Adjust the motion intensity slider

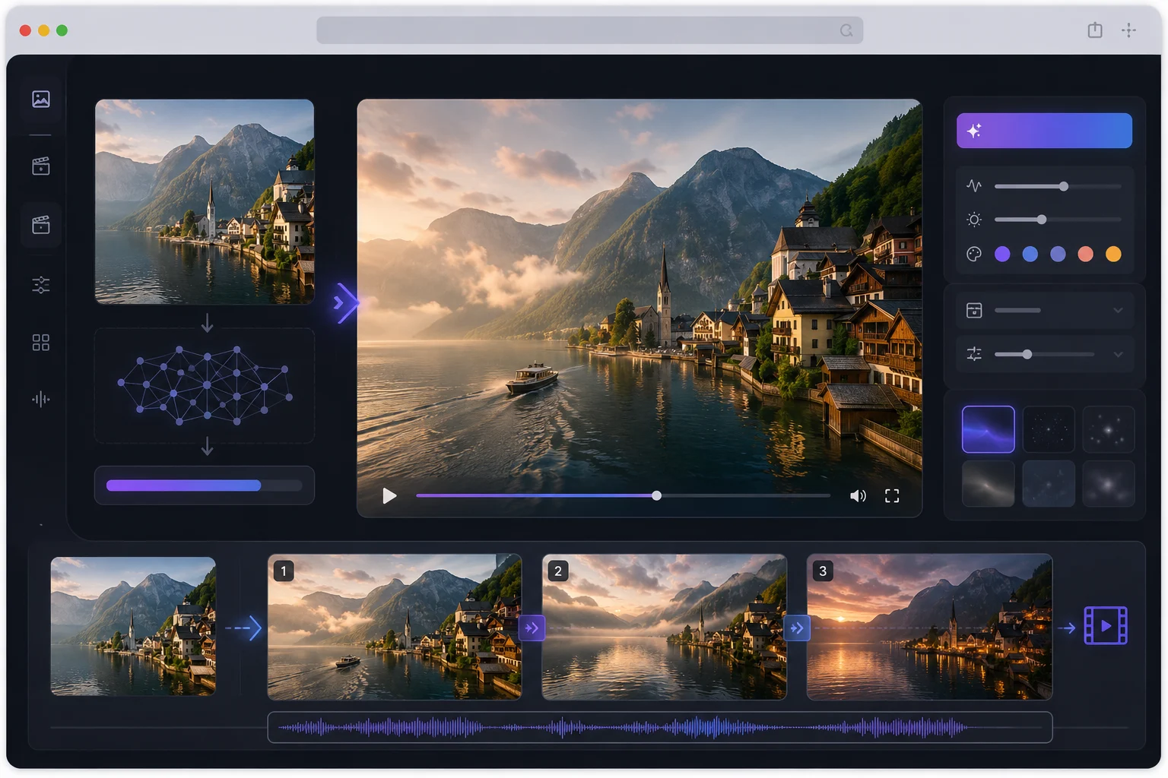pyautogui.click(x=1058, y=186)
